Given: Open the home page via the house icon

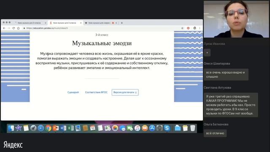Looking at the screenshot, I should (x=19, y=28).
